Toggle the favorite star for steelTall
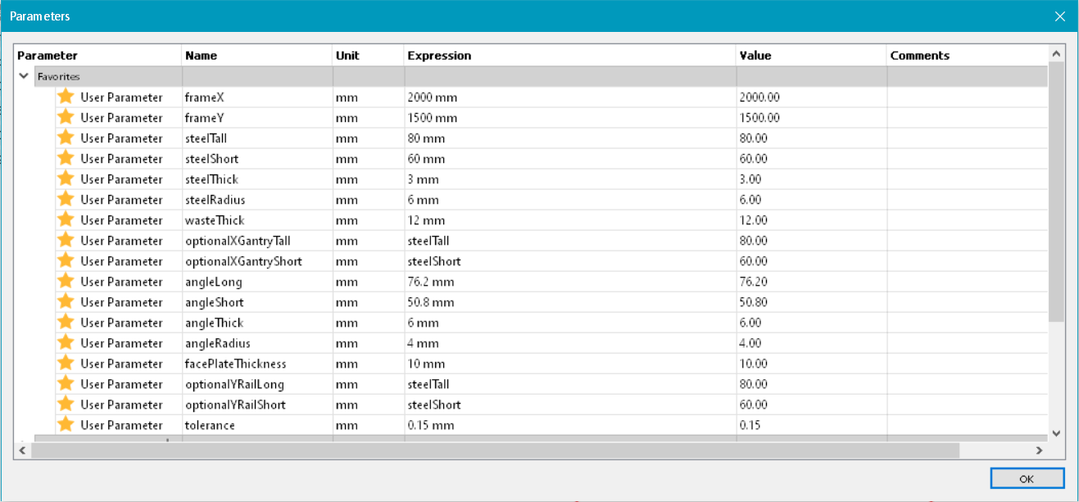 [x=66, y=138]
